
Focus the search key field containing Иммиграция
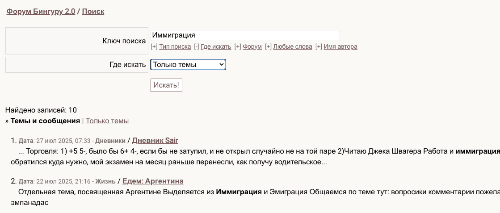click(245, 35)
